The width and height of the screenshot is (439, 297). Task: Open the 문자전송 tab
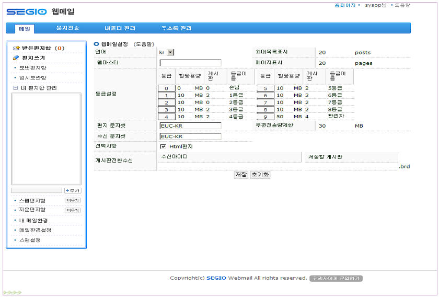tap(68, 28)
